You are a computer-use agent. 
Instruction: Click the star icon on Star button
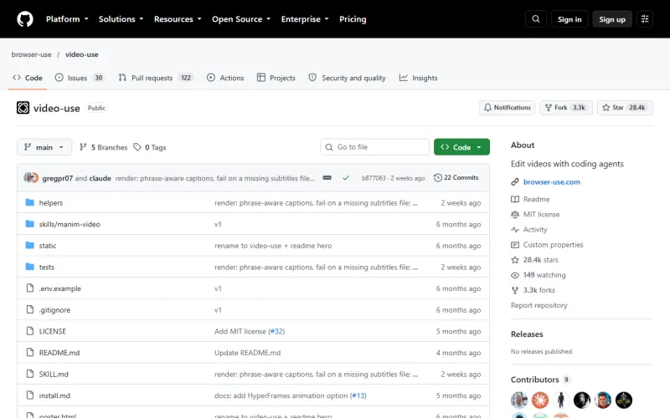[x=606, y=108]
